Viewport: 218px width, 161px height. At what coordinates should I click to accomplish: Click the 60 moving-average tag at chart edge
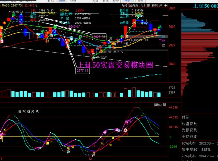[x=163, y=36]
